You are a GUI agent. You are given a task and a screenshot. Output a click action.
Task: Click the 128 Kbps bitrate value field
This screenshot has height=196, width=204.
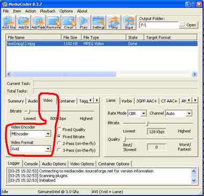click(157, 132)
